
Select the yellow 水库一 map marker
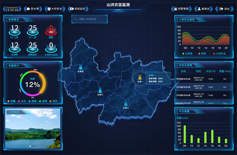140,77
